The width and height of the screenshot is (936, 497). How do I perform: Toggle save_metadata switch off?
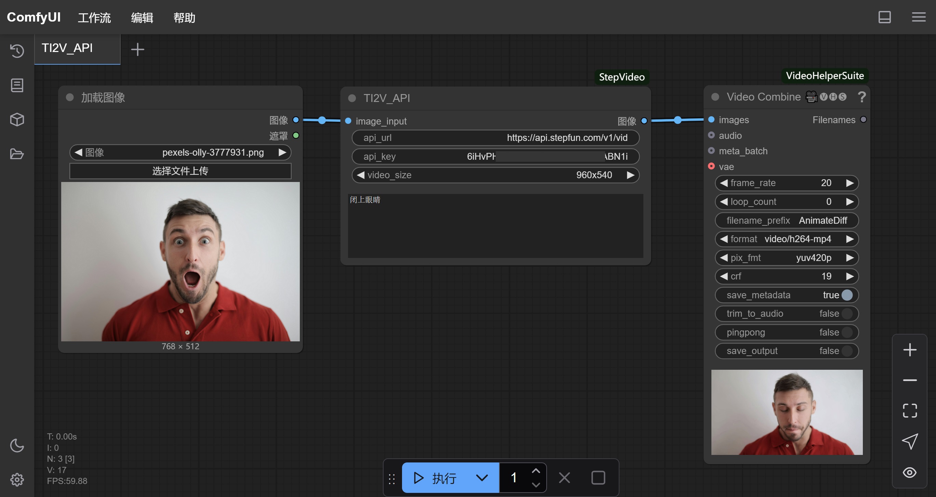coord(847,295)
